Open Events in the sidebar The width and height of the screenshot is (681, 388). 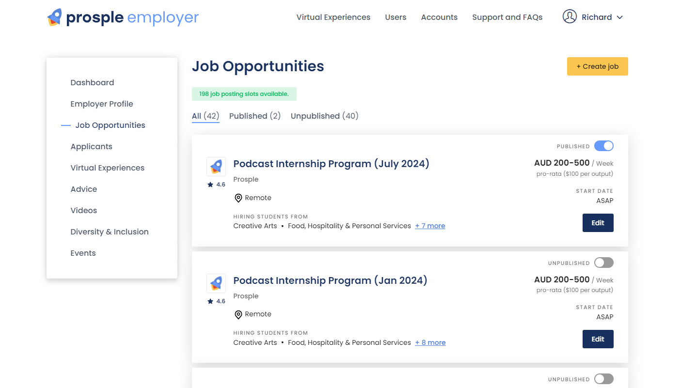tap(83, 253)
